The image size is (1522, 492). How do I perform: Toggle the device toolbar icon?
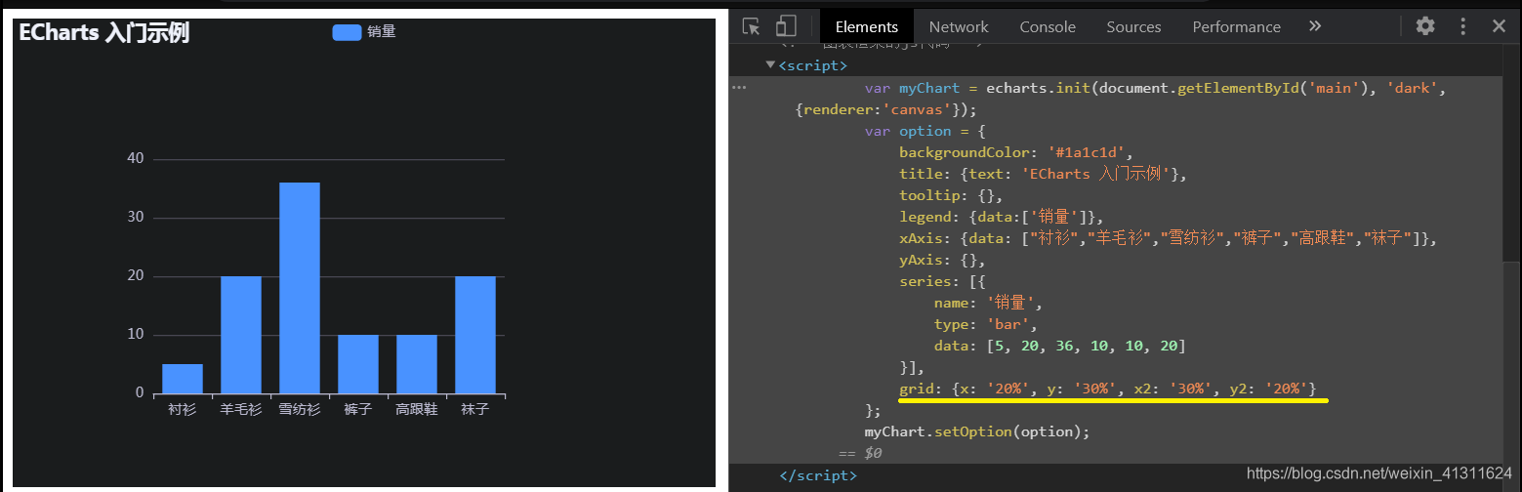coord(786,26)
